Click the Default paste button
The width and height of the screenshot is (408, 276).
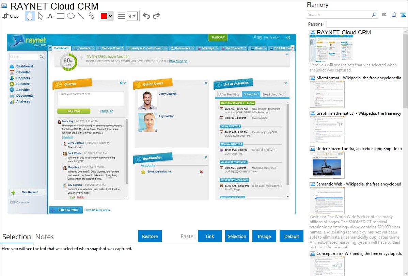tap(292, 236)
